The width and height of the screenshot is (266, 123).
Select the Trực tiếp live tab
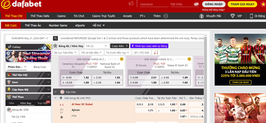pos(42,103)
